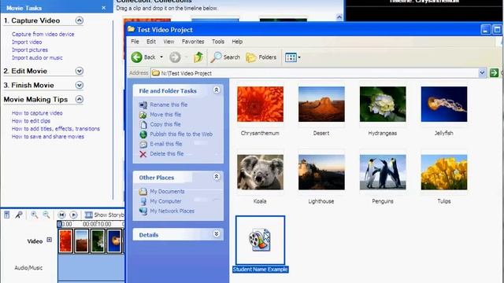Collapse the Other Places panel
This screenshot has height=283, width=504.
tap(217, 177)
